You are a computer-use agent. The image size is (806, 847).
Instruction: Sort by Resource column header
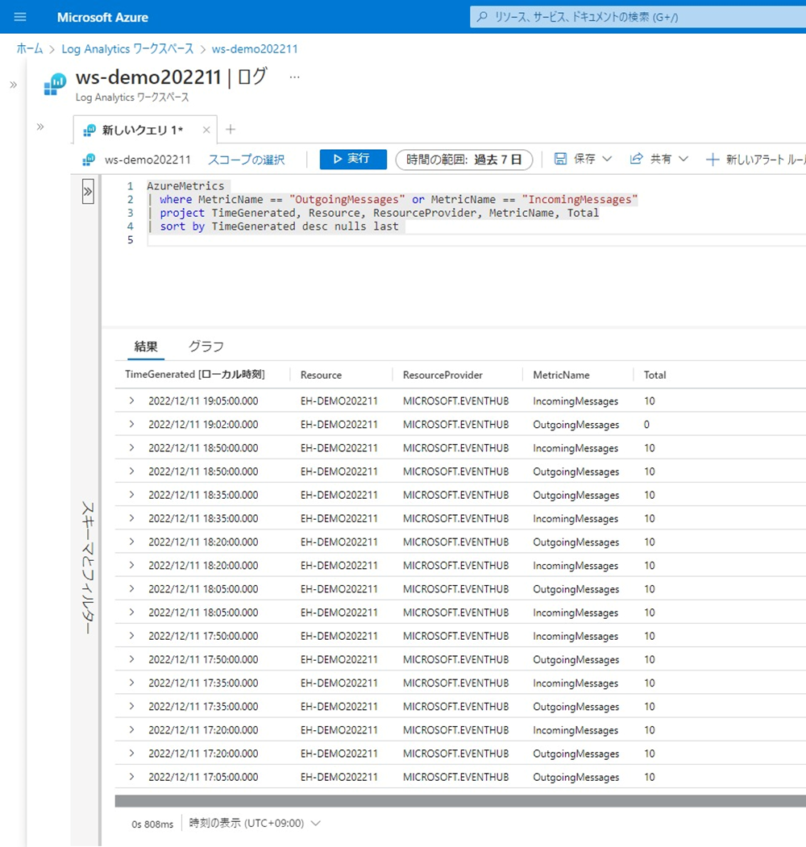point(321,375)
